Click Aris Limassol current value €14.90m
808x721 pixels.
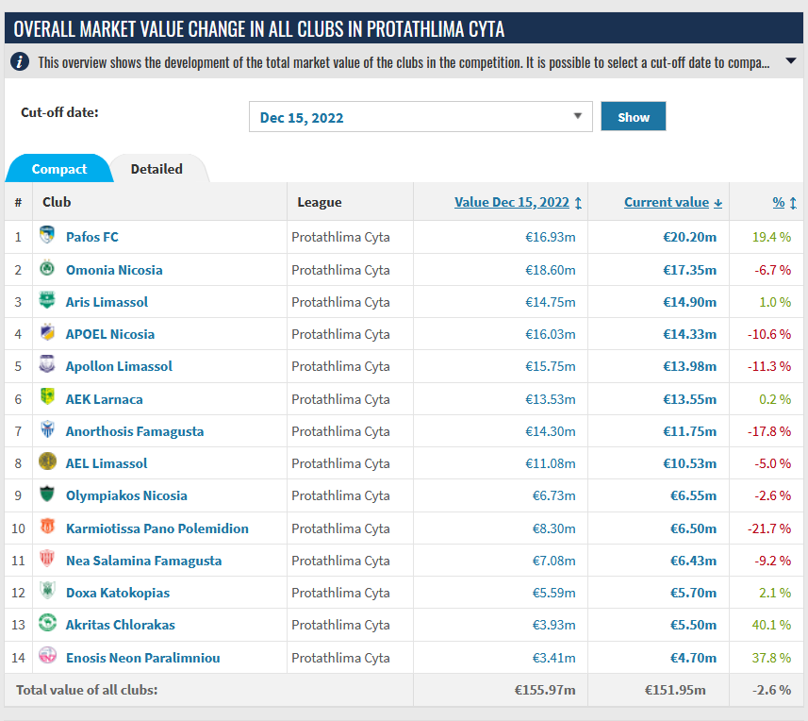[x=689, y=302]
